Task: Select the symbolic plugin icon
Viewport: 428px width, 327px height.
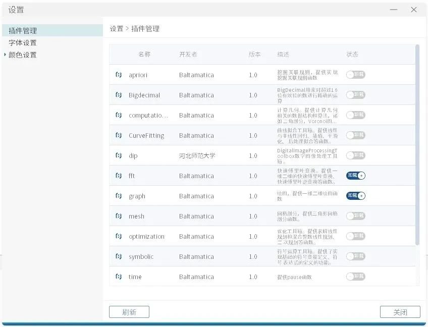Action: pos(119,256)
